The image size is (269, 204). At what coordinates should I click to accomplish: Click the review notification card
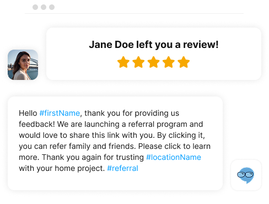coord(154,54)
